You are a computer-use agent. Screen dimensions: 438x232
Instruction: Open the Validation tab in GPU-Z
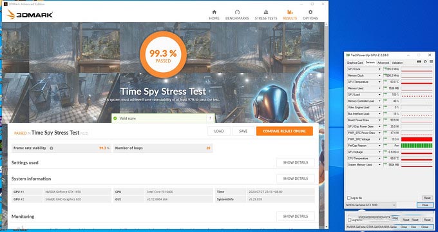(x=397, y=63)
